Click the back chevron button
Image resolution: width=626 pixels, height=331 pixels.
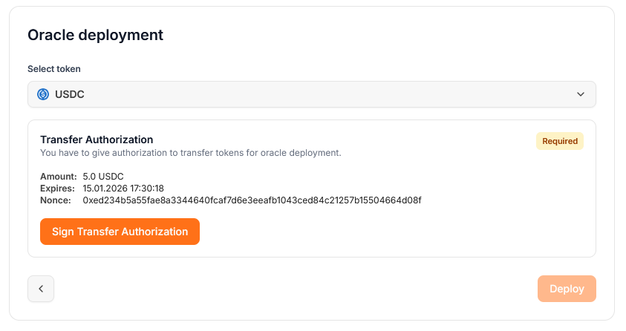(41, 289)
